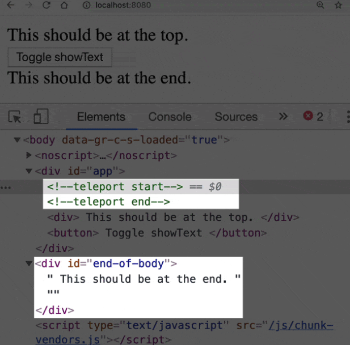
Task: Select the teleport end comment node
Action: click(x=108, y=202)
